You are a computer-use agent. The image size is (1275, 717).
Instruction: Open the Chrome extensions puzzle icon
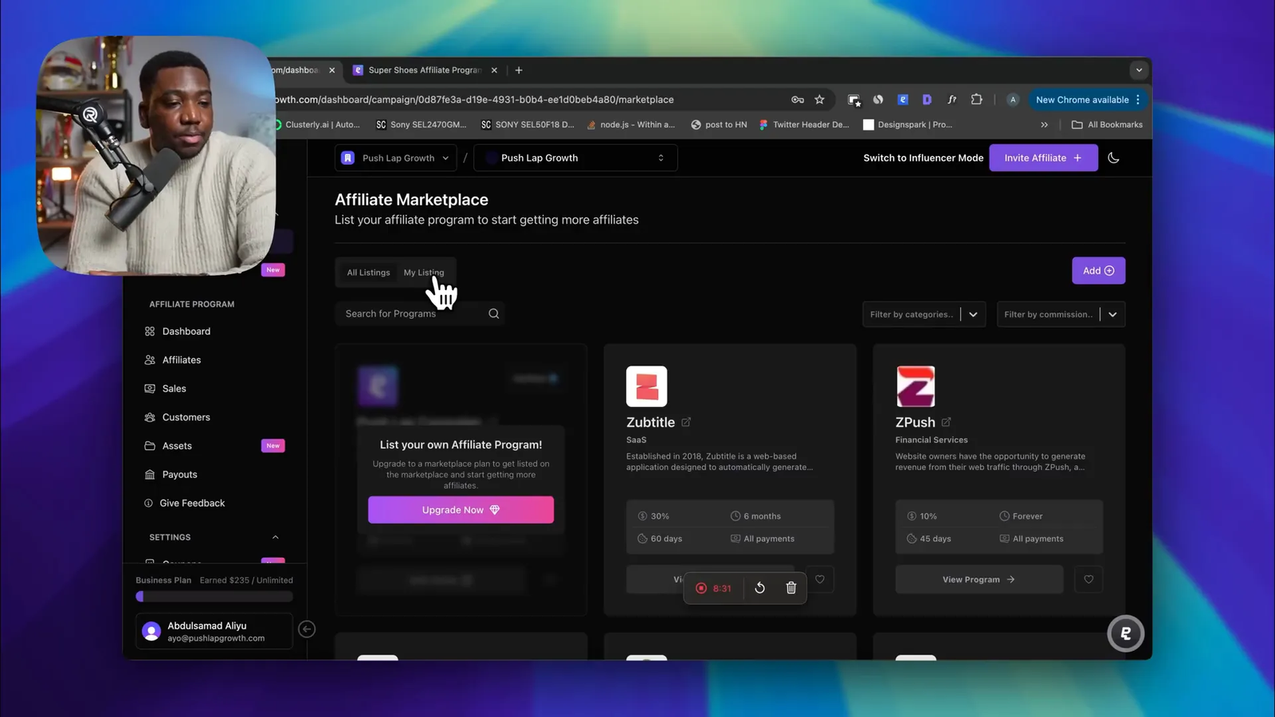coord(976,100)
